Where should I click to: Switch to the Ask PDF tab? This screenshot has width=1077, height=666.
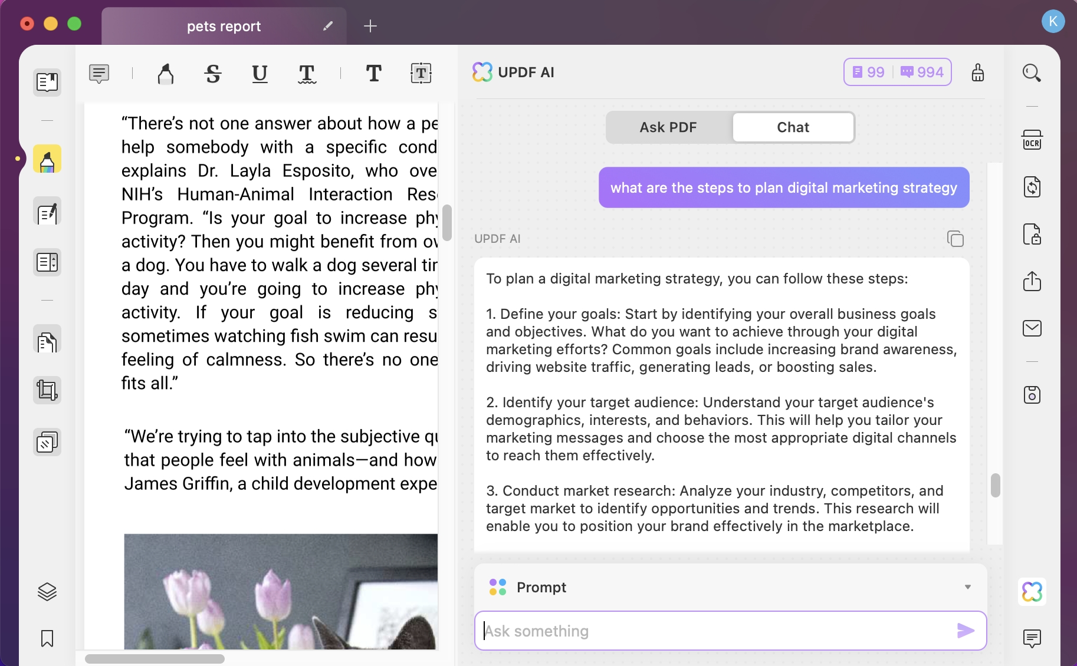668,127
